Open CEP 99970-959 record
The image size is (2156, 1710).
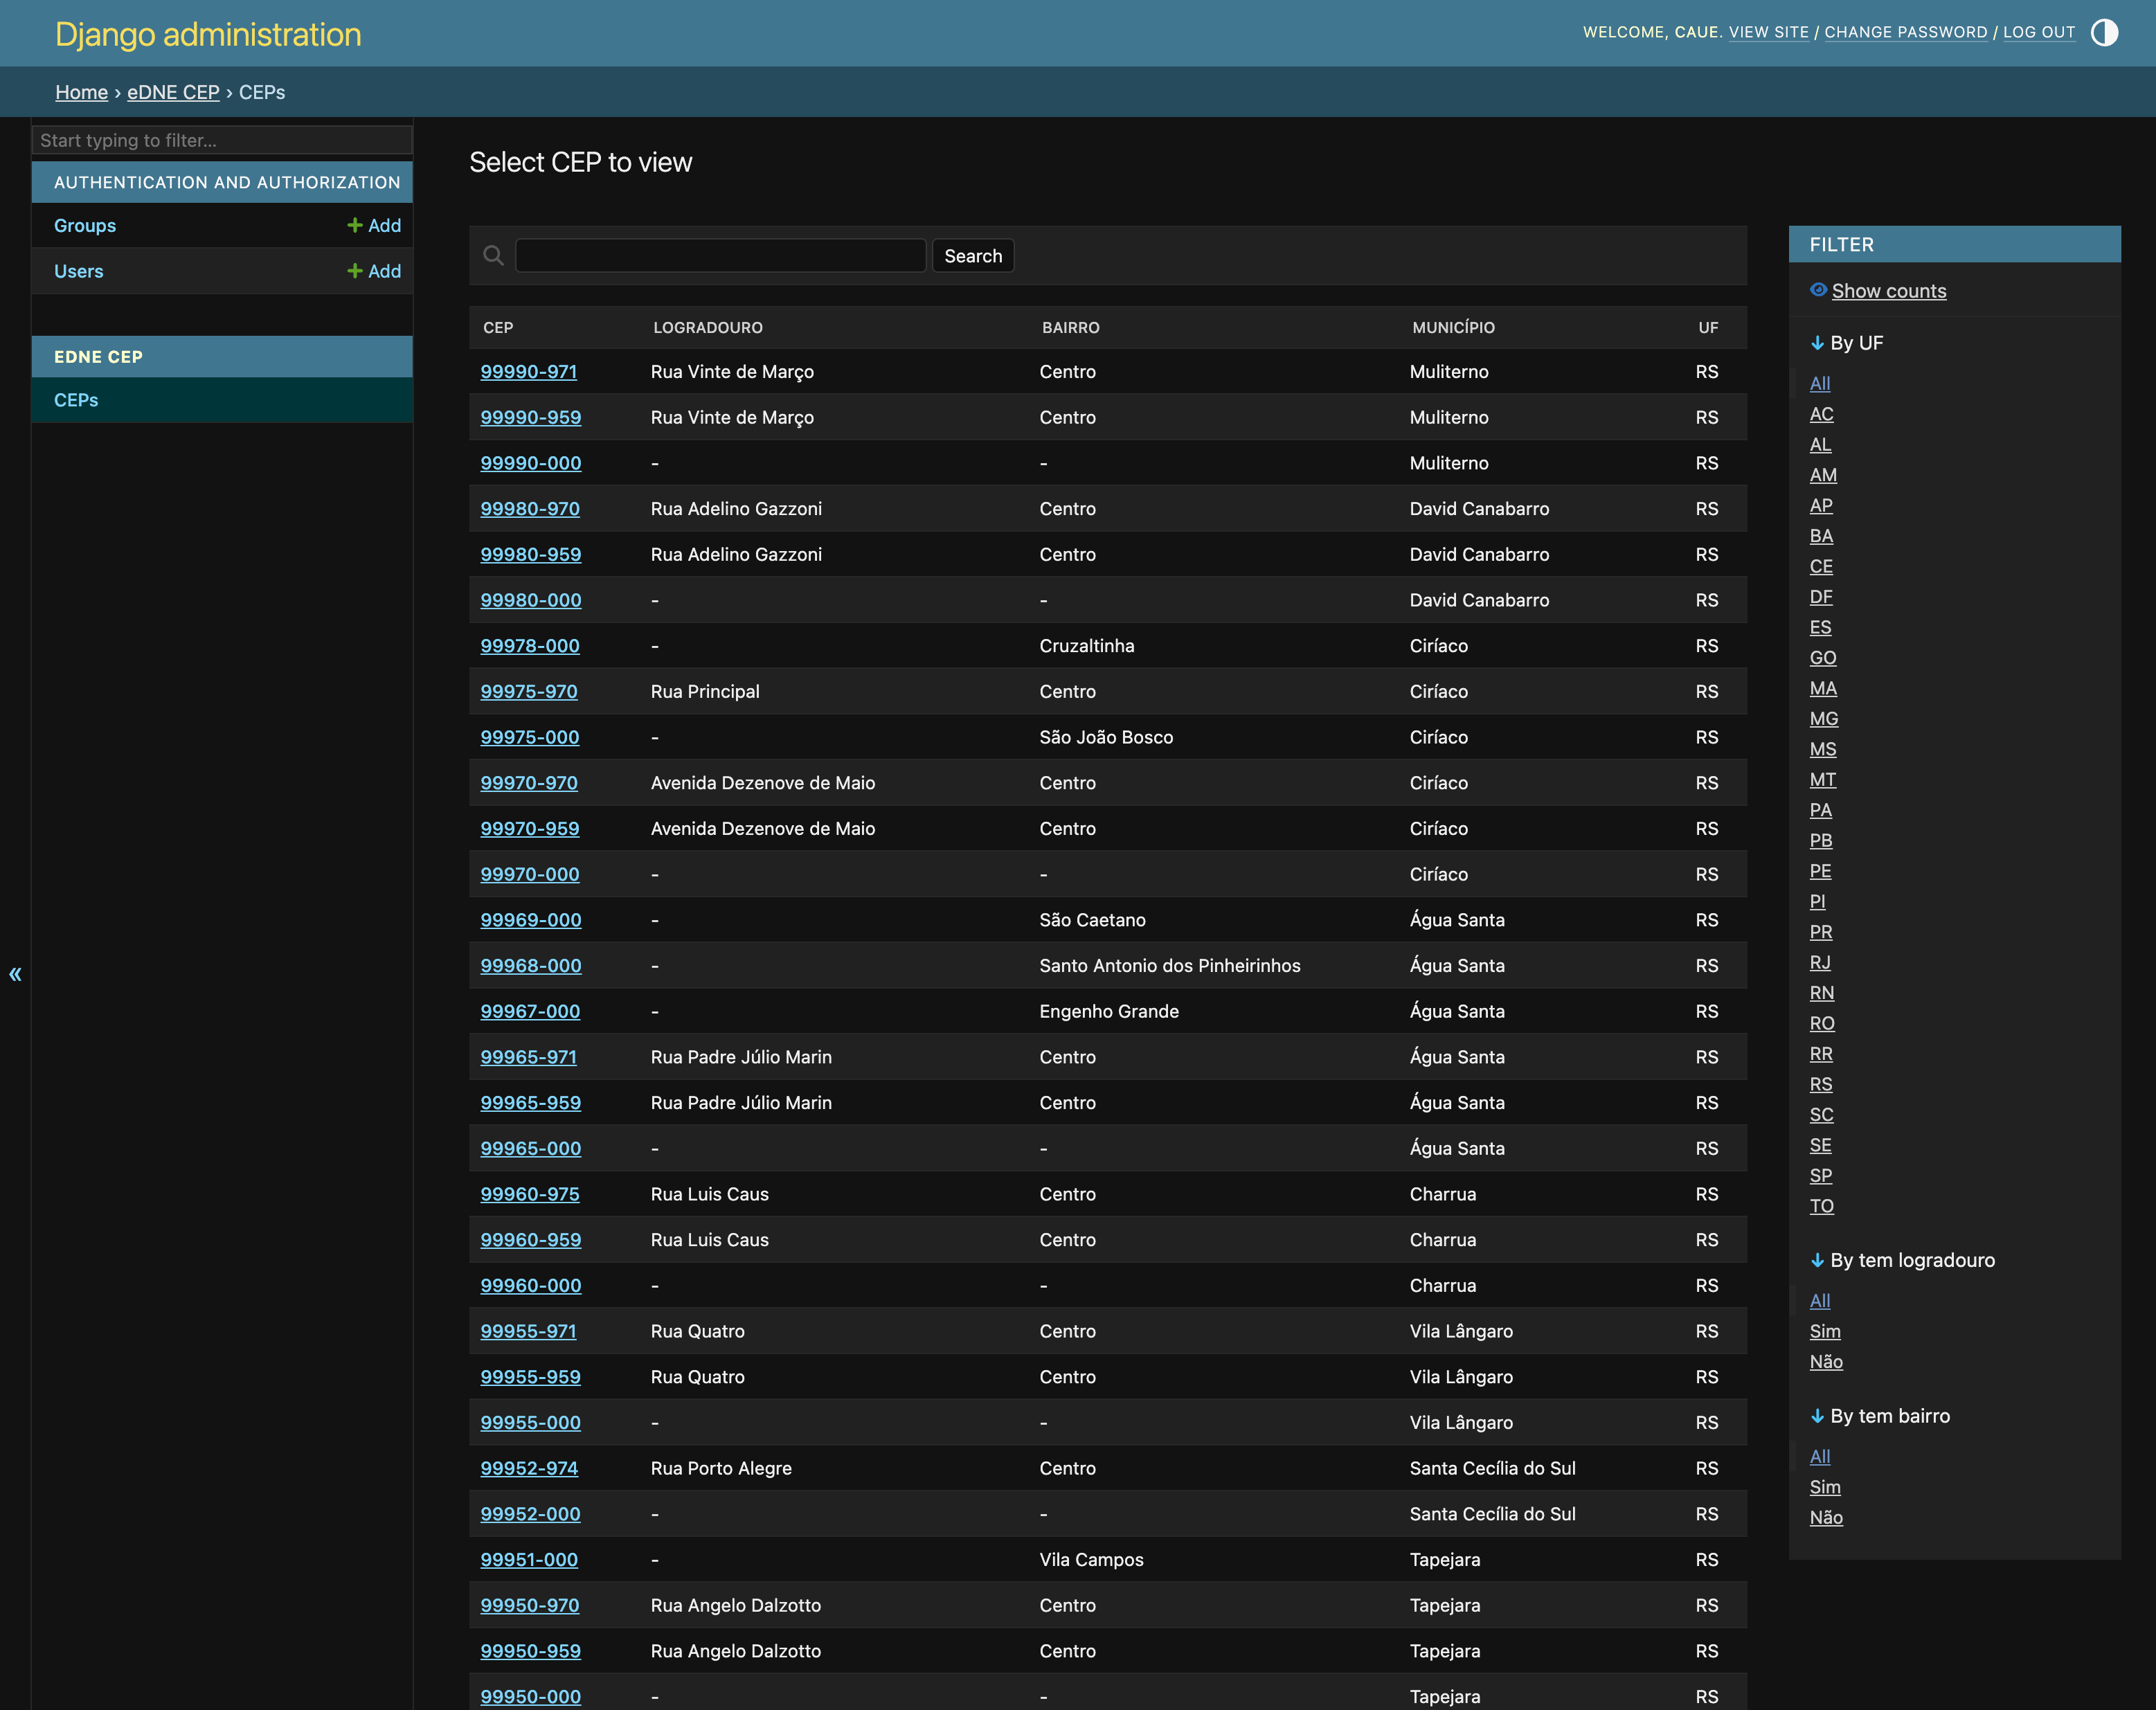pos(529,829)
